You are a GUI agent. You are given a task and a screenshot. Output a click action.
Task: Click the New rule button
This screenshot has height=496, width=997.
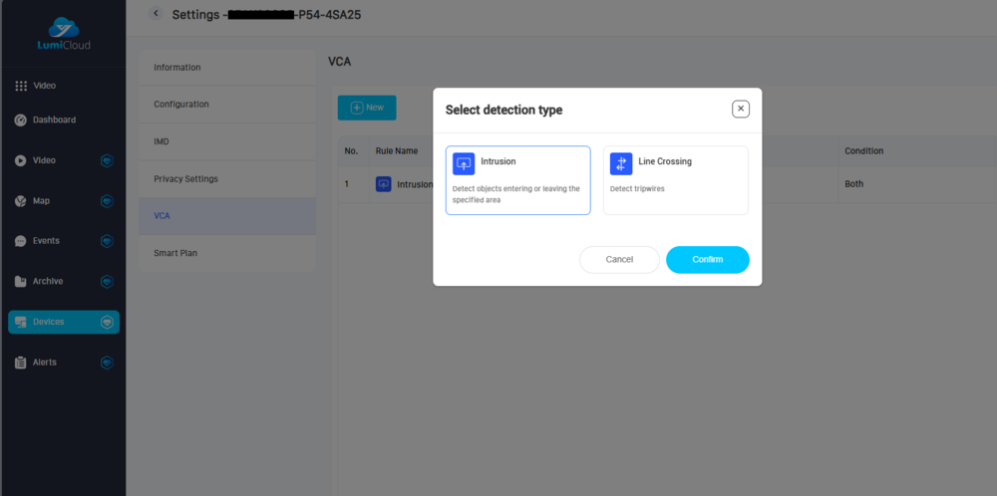point(367,108)
